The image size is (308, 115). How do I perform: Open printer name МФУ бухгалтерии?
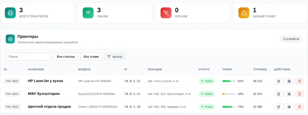pyautogui.click(x=44, y=94)
